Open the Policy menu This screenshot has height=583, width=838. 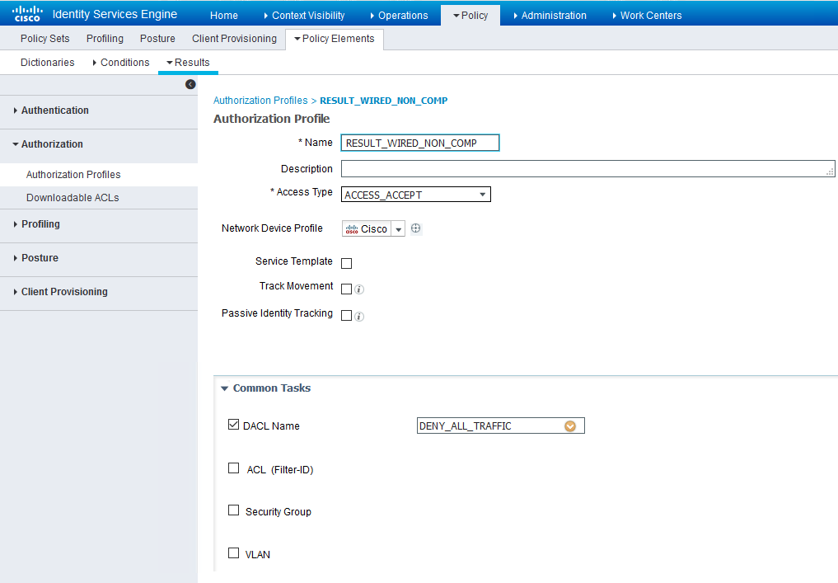click(470, 16)
